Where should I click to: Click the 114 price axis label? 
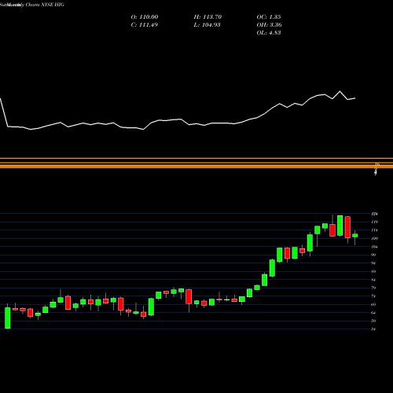(375, 230)
